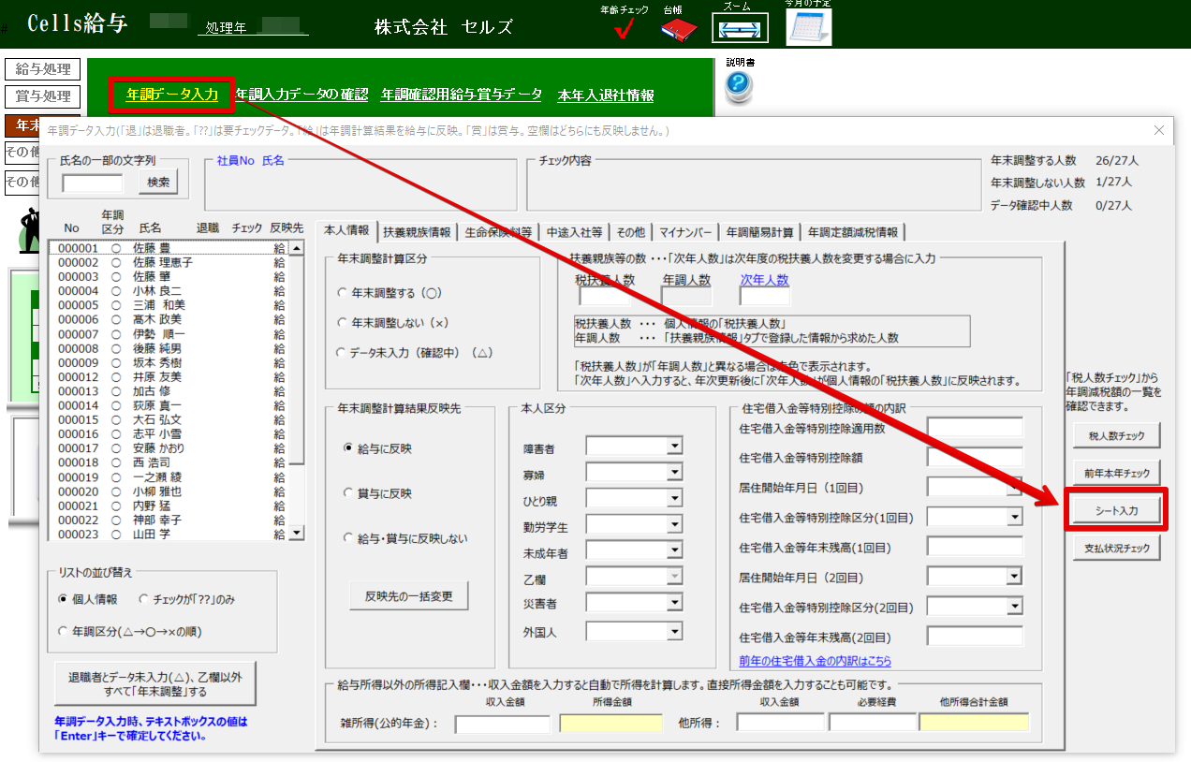Click the 次年人数 link label

(x=764, y=279)
